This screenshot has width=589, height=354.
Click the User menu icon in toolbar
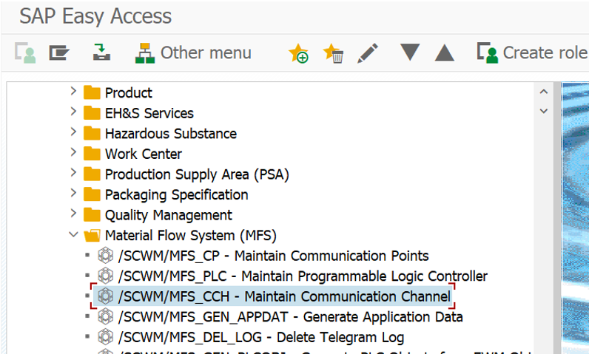tap(25, 52)
